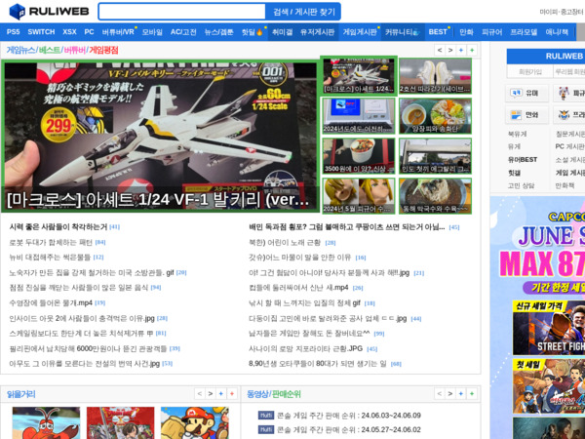The width and height of the screenshot is (585, 439).
Task: Click blue plus icon in news panel header
Action: (461, 50)
